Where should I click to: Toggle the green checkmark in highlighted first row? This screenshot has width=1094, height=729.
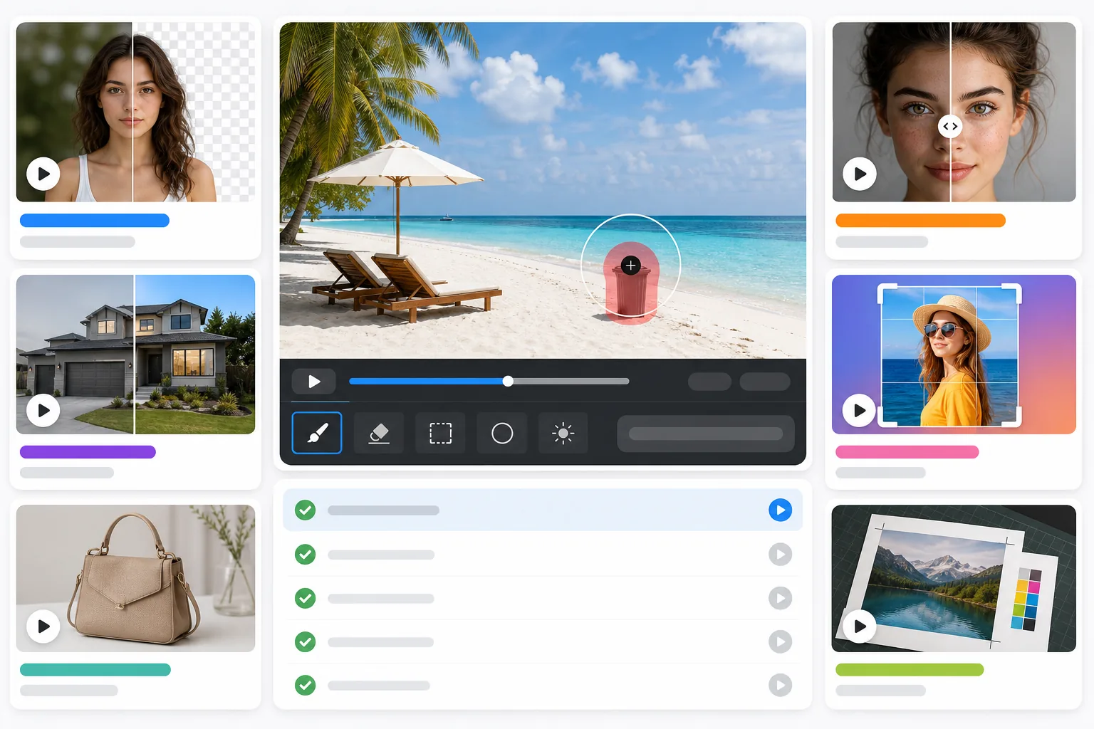point(306,510)
